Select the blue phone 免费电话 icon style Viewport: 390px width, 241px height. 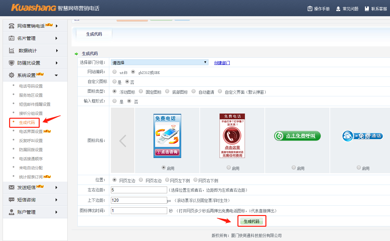point(167,136)
